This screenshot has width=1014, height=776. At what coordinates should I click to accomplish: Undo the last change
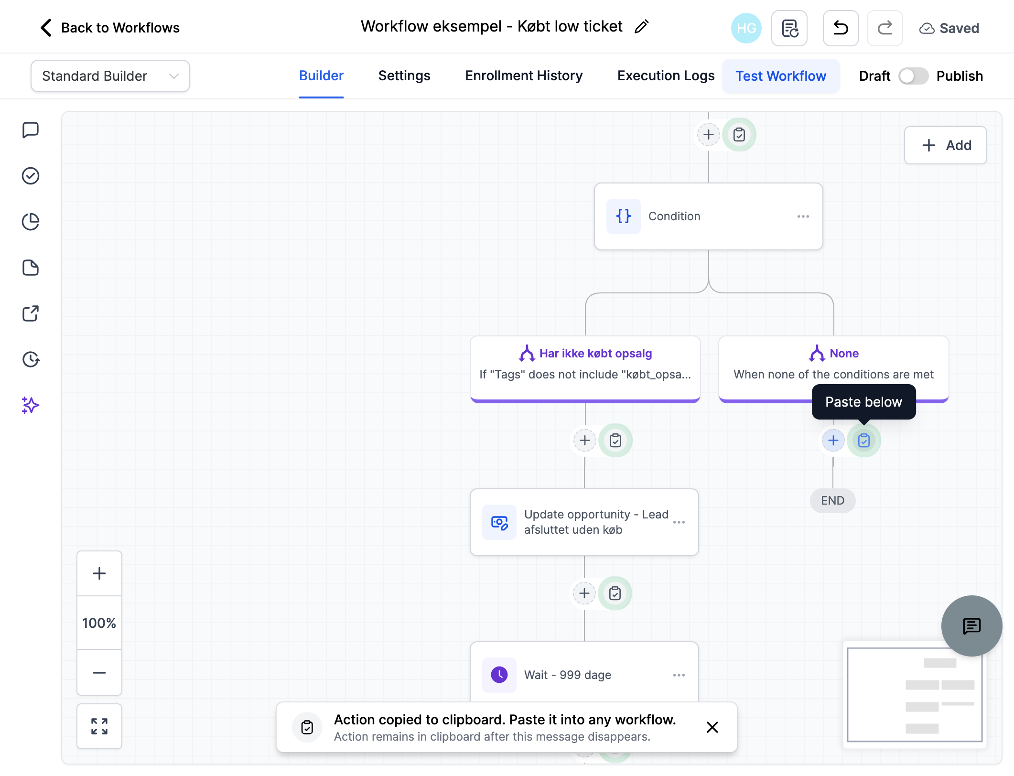coord(841,28)
